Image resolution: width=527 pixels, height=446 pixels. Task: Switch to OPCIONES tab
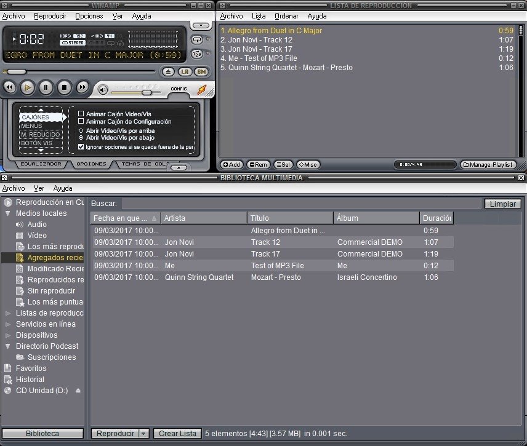(x=91, y=164)
